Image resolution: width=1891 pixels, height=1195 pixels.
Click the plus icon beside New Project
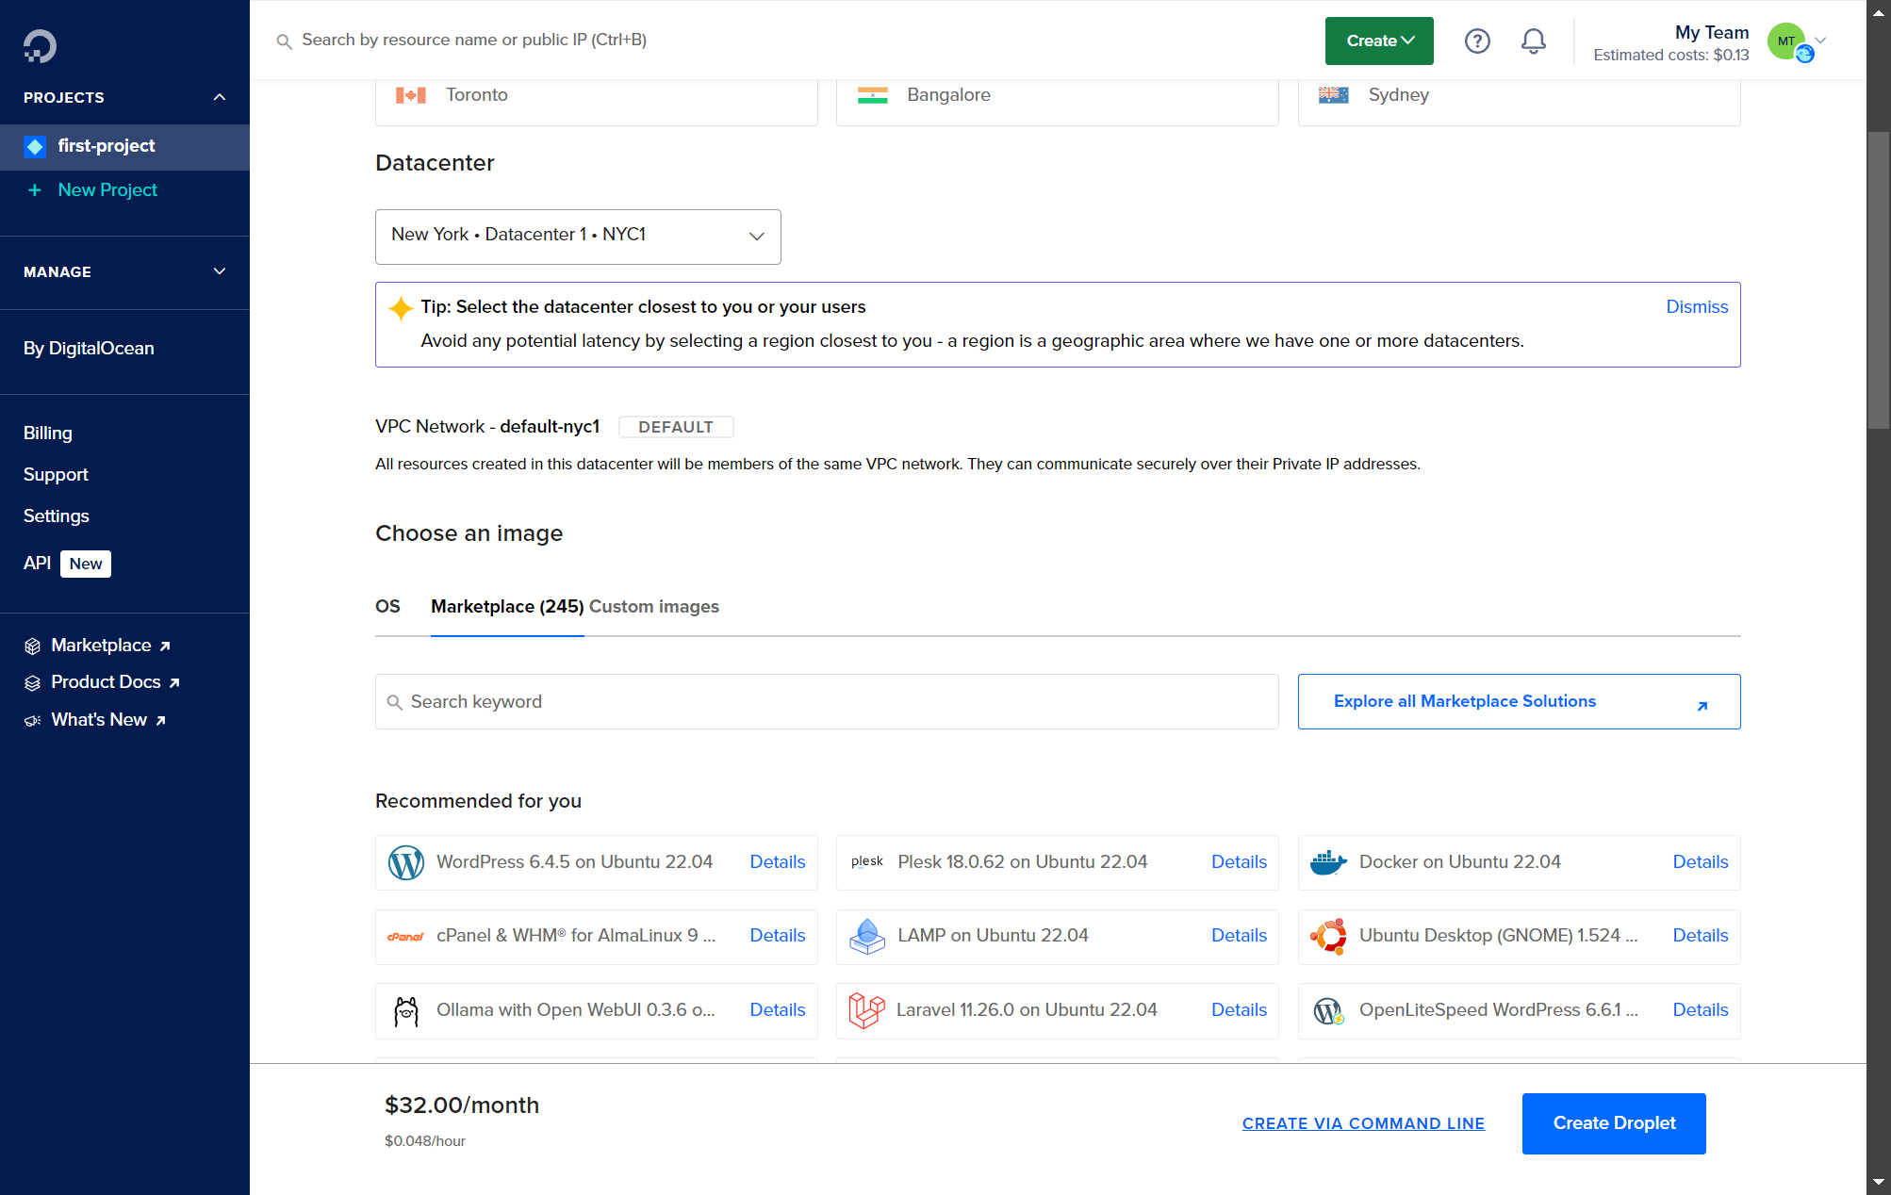(x=35, y=190)
